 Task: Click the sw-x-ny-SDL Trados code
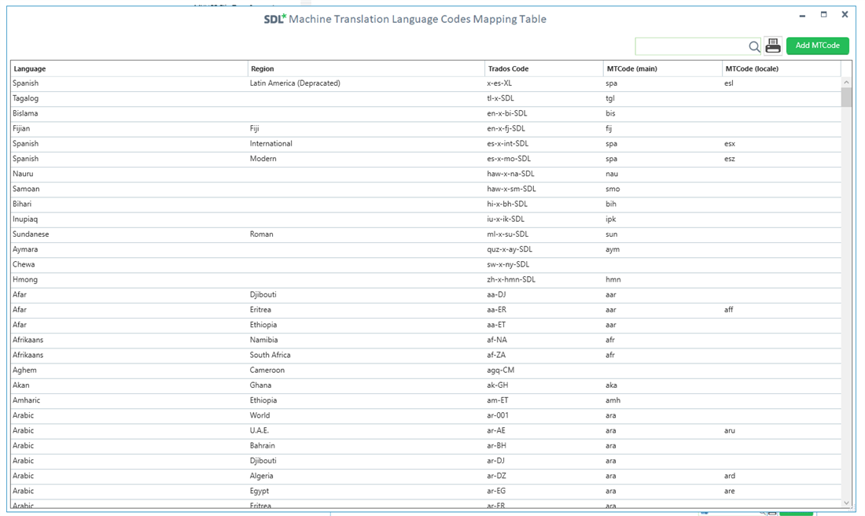tap(508, 264)
